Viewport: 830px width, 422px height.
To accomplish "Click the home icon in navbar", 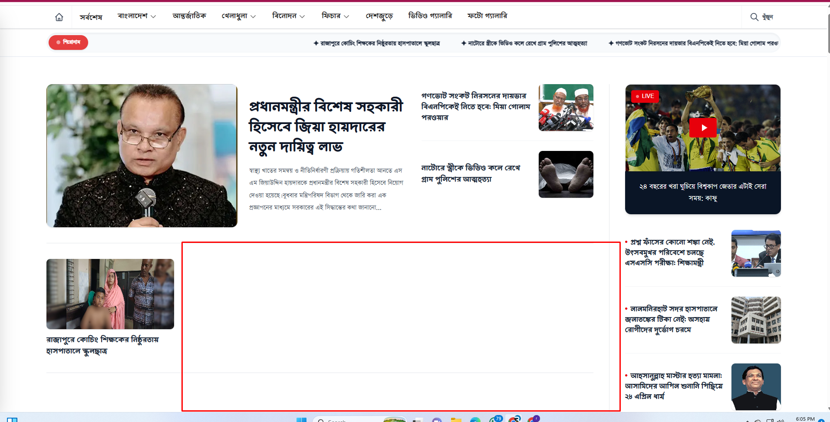I will (x=59, y=17).
